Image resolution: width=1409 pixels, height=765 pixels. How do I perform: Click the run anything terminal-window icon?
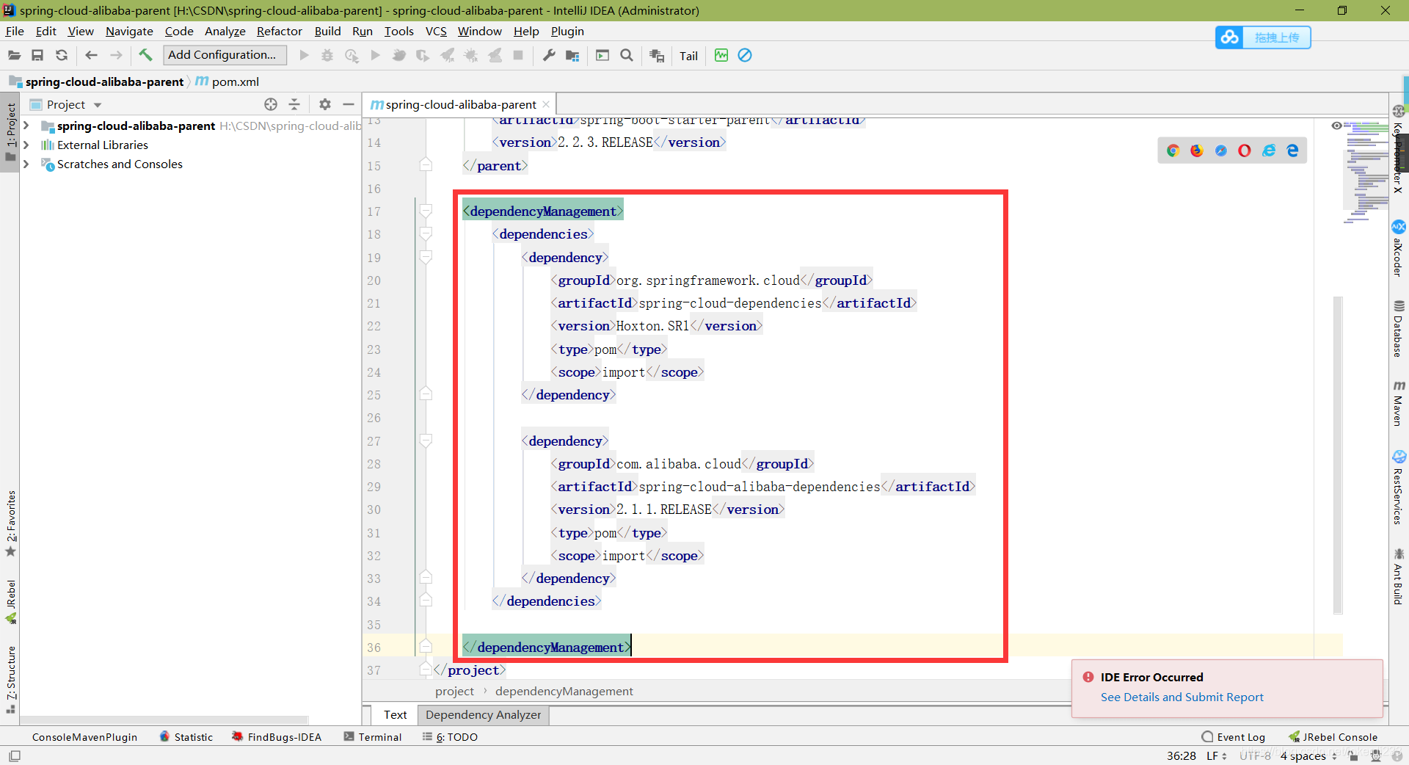(x=602, y=55)
